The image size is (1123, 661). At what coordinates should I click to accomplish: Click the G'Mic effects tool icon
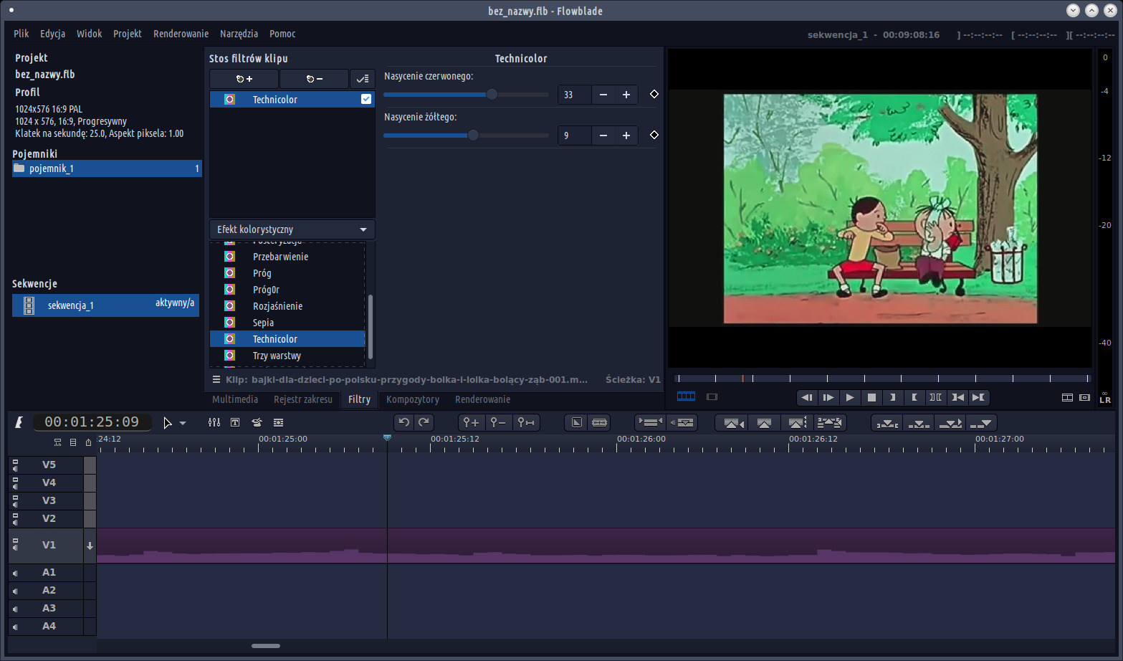tap(257, 422)
